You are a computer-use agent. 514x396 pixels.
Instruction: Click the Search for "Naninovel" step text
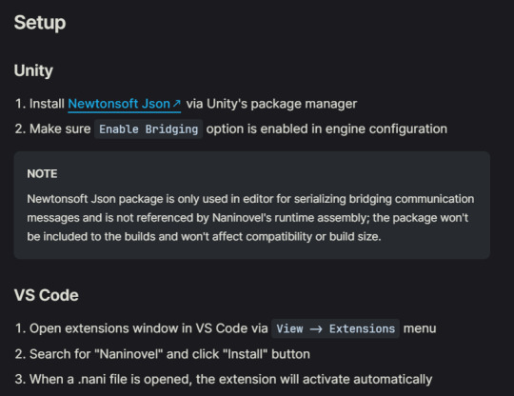pos(169,354)
